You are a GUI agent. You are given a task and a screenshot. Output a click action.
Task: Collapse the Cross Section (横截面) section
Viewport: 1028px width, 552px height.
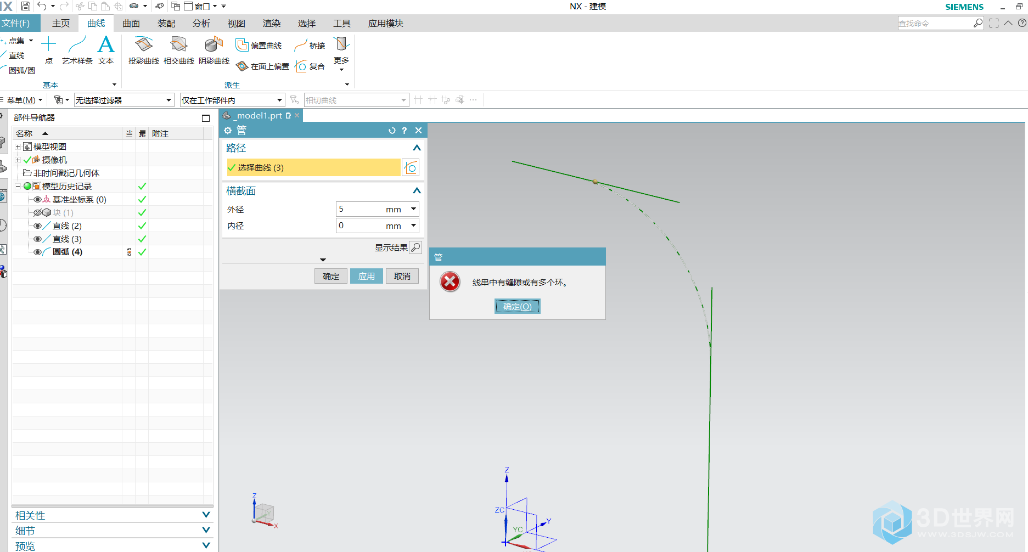(x=417, y=191)
